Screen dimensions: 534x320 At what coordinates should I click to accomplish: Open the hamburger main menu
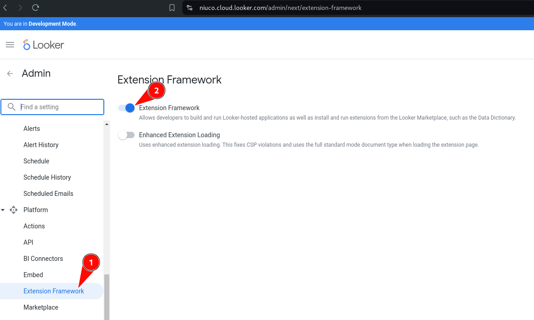pyautogui.click(x=10, y=45)
